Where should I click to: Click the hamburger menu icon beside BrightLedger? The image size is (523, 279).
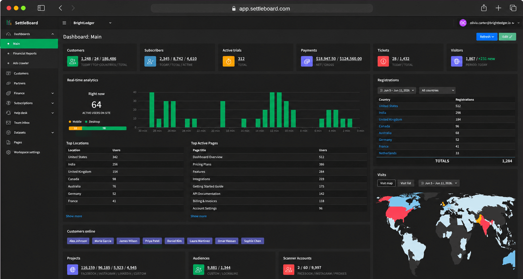click(64, 23)
